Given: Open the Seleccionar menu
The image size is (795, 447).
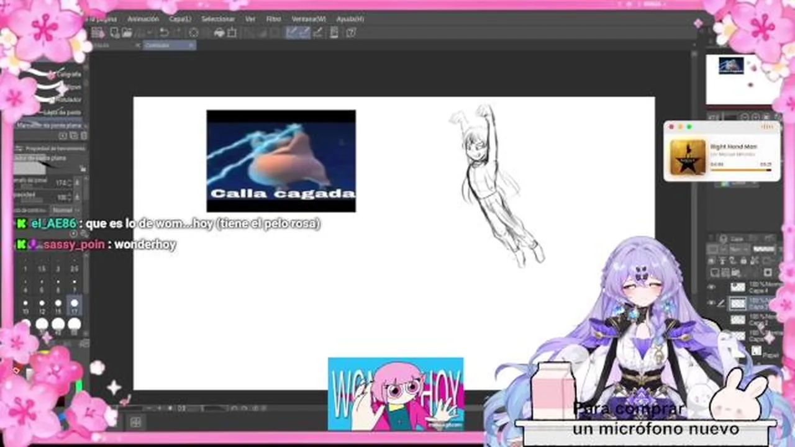Looking at the screenshot, I should [x=217, y=19].
